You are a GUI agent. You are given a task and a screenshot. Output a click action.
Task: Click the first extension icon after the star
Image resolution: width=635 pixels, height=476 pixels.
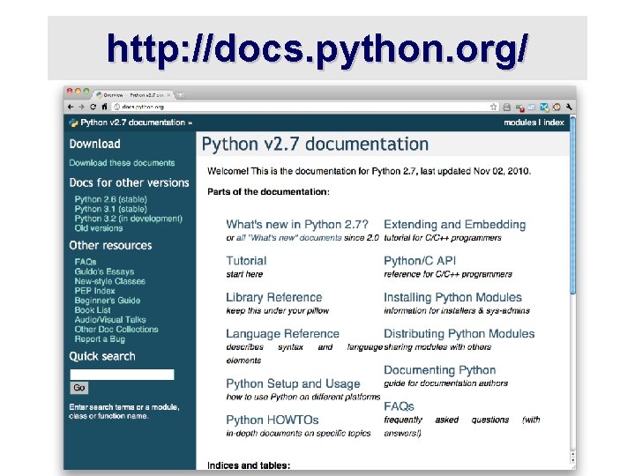[506, 107]
